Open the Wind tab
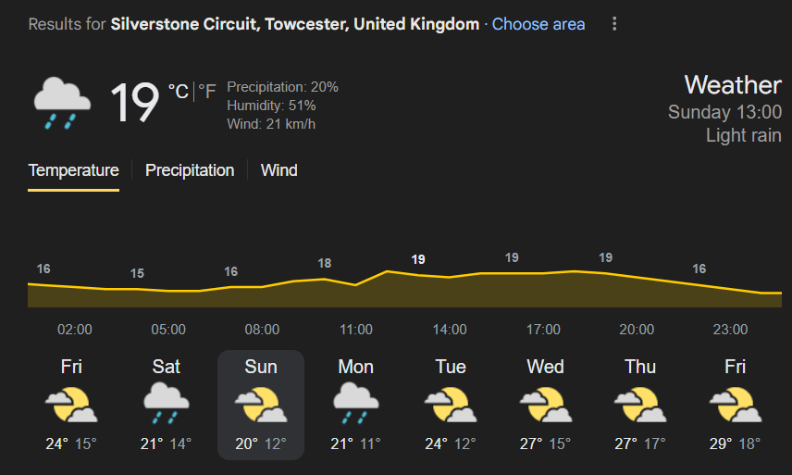 (278, 170)
